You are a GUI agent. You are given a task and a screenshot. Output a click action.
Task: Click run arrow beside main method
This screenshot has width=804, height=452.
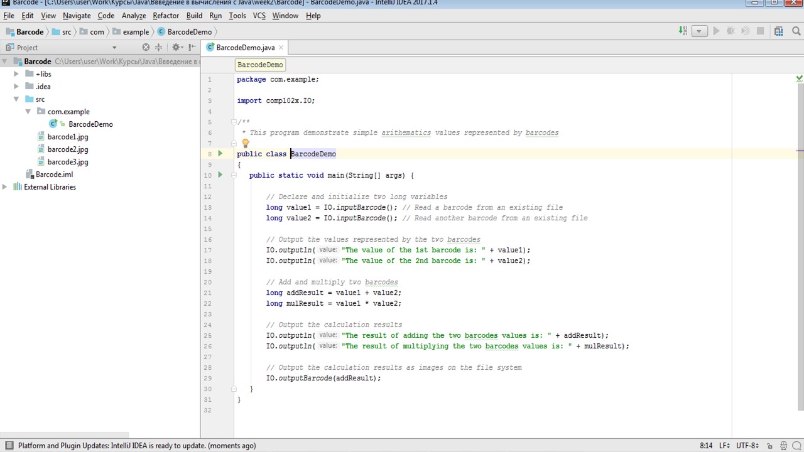click(220, 175)
